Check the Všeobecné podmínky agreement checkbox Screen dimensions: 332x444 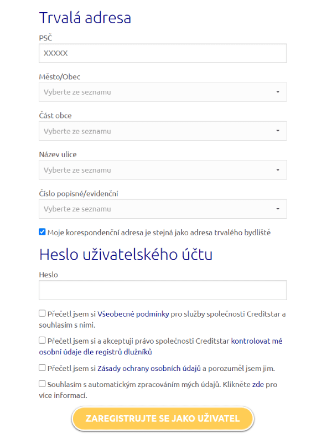[x=42, y=313]
